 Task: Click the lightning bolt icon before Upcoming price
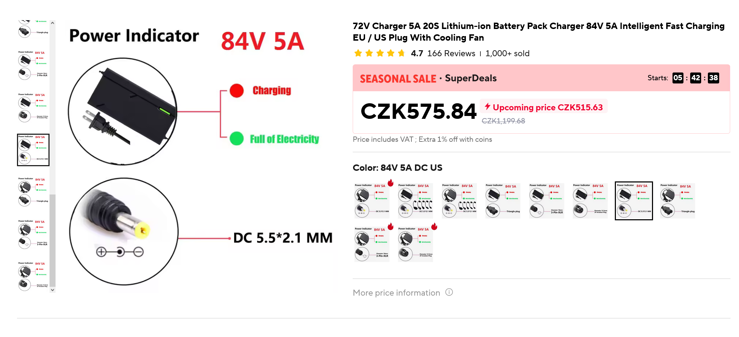[x=487, y=106]
